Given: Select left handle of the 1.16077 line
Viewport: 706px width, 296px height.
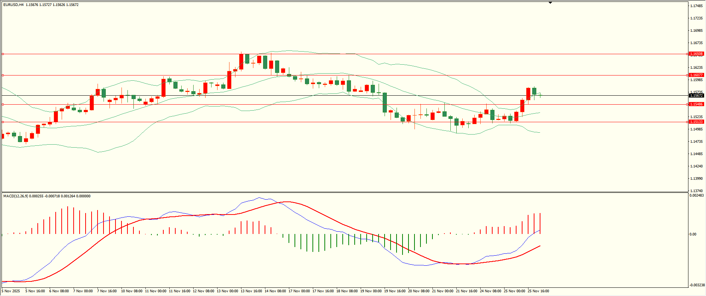Looking at the screenshot, I should [3, 75].
